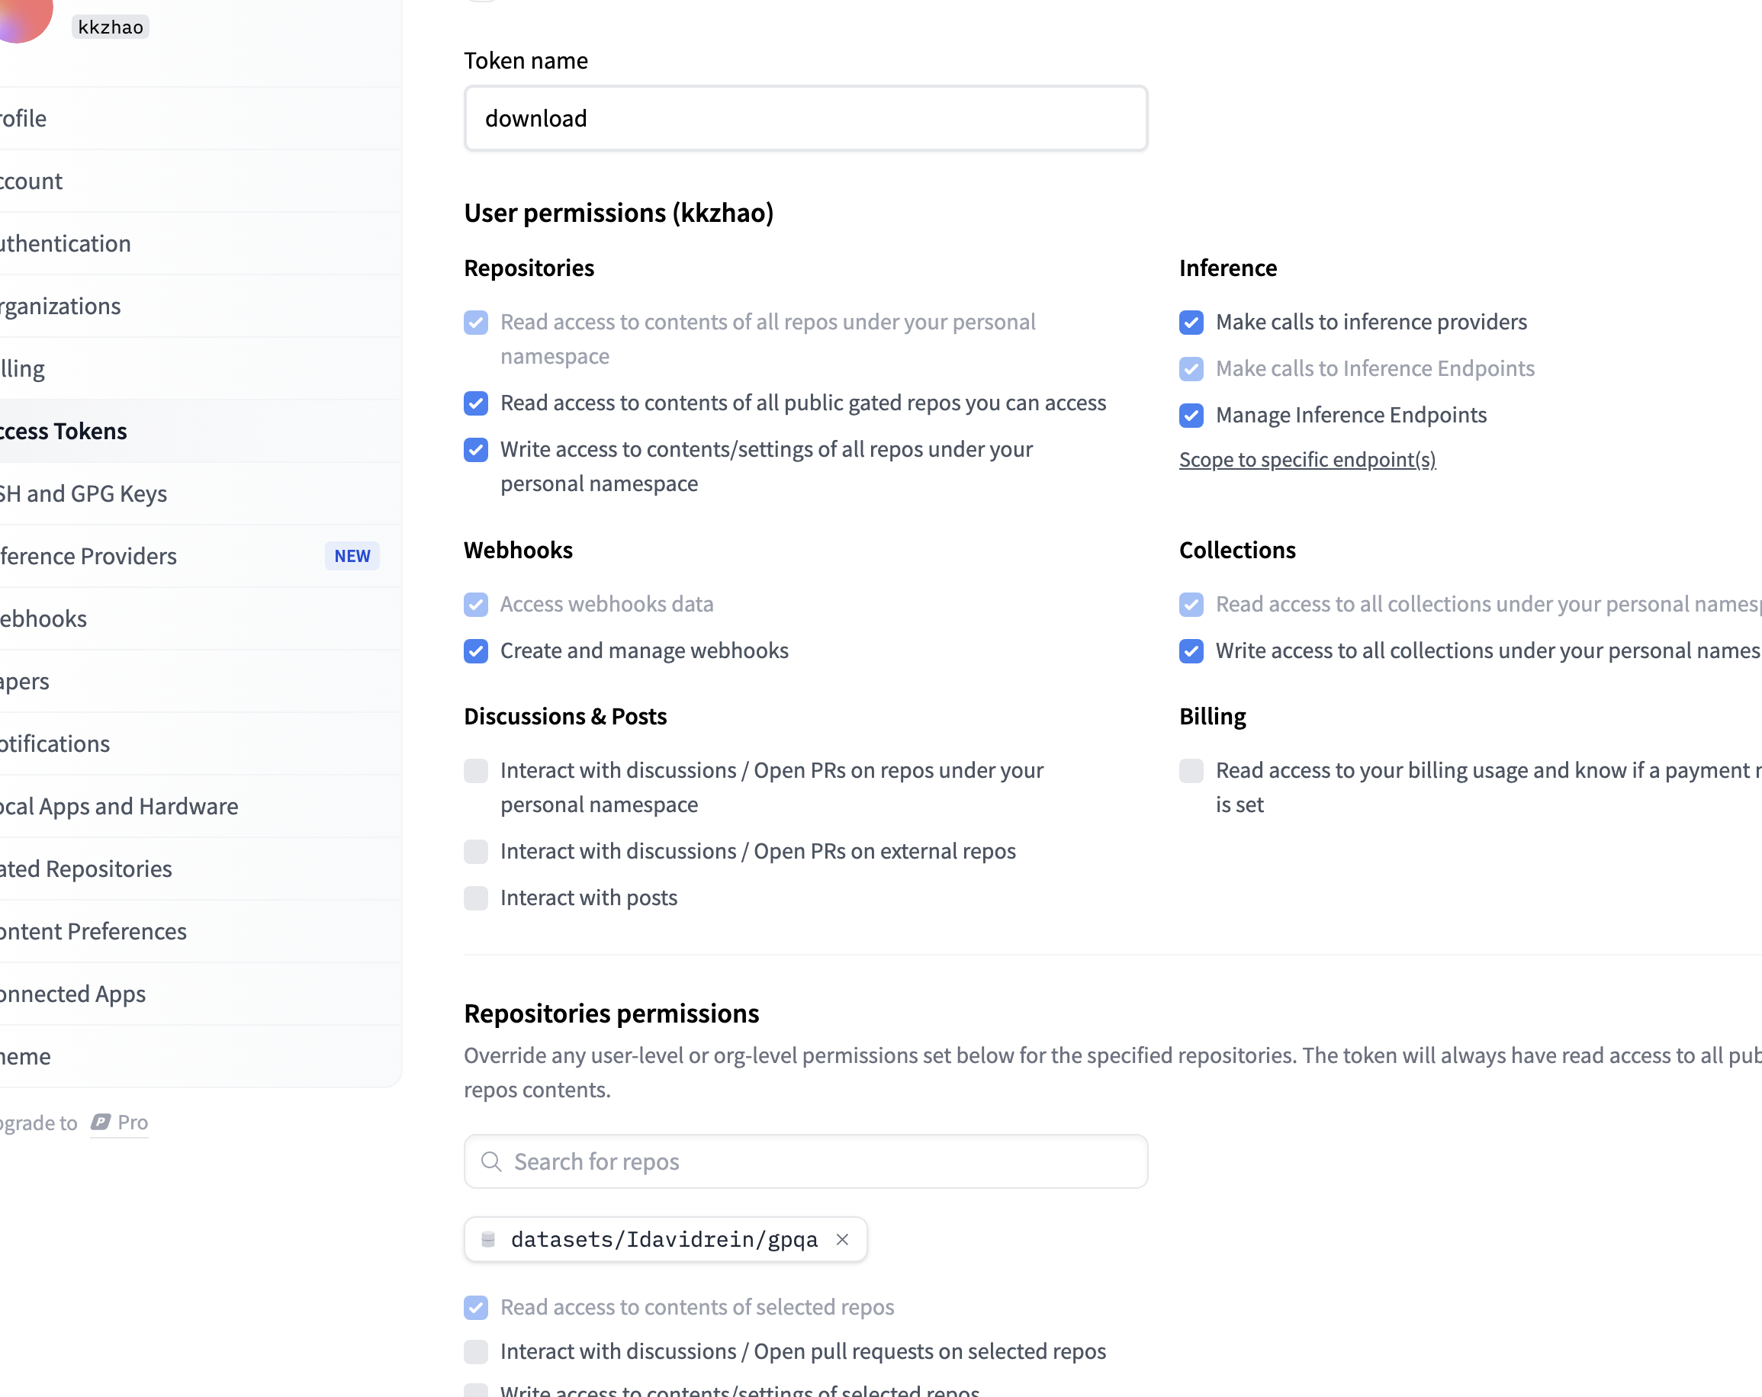Uncheck Manage Inference Endpoints
The image size is (1762, 1397).
tap(1191, 416)
